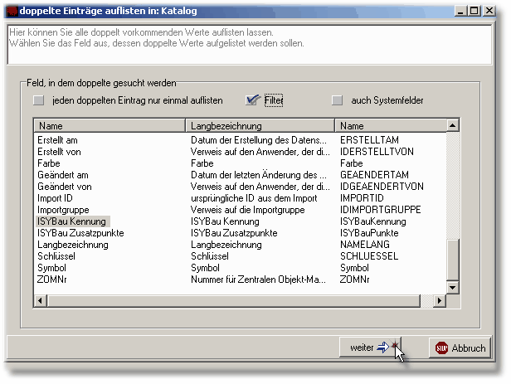
Task: Click the app icon in the title bar
Action: click(x=10, y=10)
